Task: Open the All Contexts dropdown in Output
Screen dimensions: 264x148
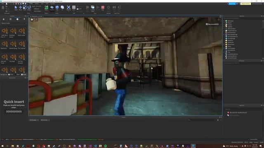Action: (45, 120)
